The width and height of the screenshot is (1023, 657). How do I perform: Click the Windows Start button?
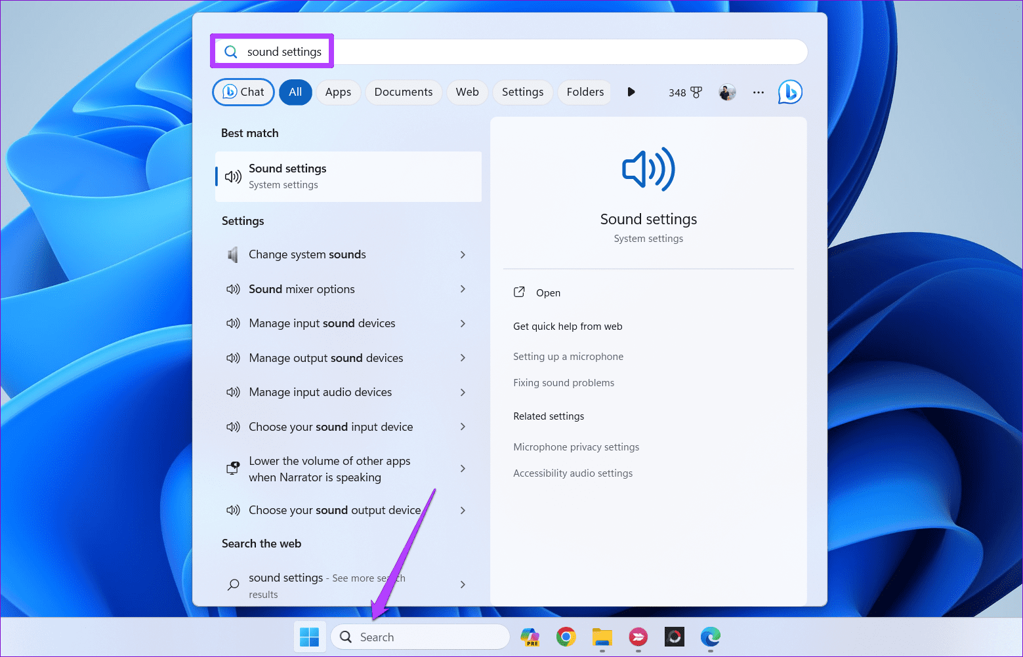tap(309, 635)
